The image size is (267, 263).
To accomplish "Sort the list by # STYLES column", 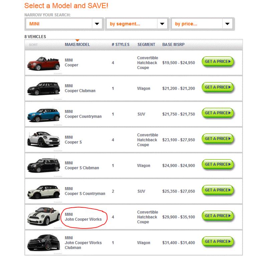I will coord(120,45).
